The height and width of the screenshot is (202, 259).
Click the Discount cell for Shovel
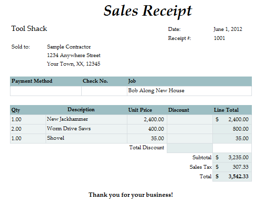click(x=190, y=138)
